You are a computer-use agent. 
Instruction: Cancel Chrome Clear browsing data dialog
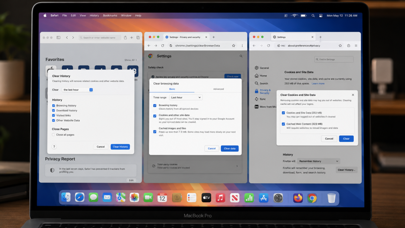(x=212, y=149)
